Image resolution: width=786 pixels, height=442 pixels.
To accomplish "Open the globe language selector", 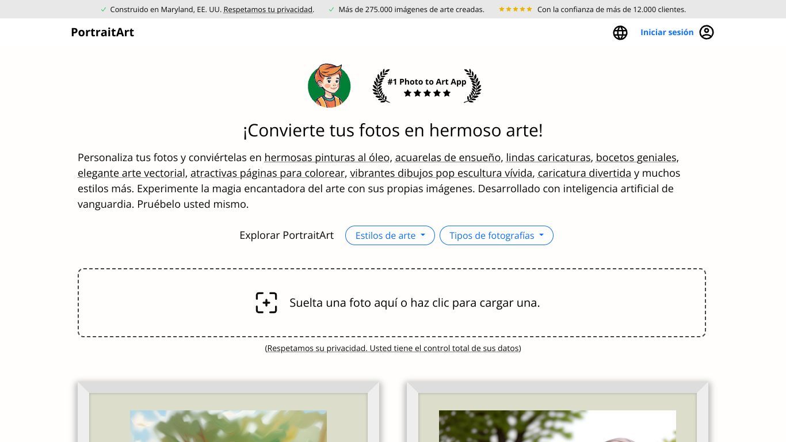I will pyautogui.click(x=620, y=33).
